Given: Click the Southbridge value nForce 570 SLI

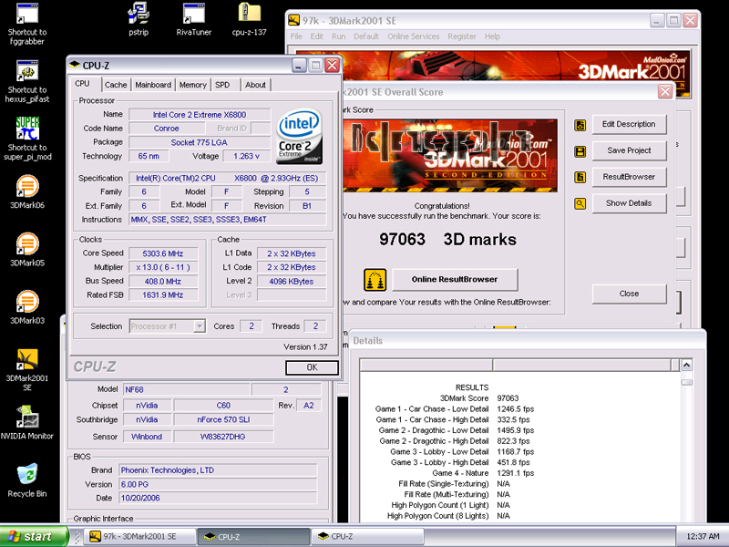Looking at the screenshot, I should tap(223, 419).
